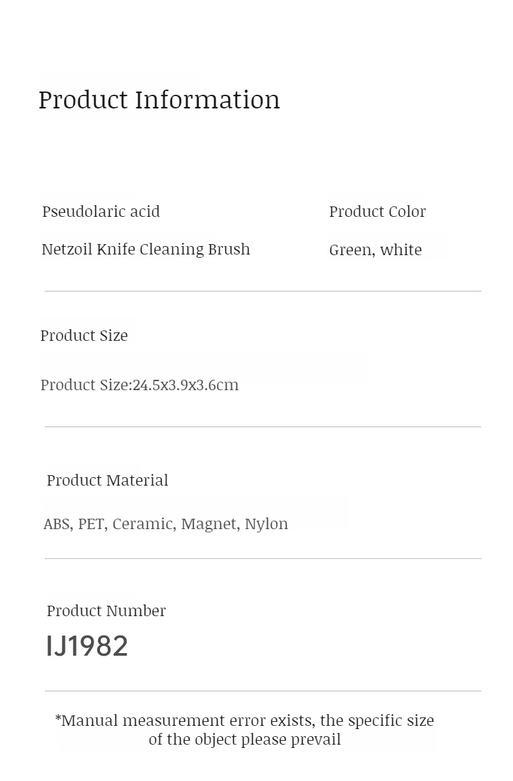Click the "Product Material" heading
513x781 pixels.
point(107,480)
